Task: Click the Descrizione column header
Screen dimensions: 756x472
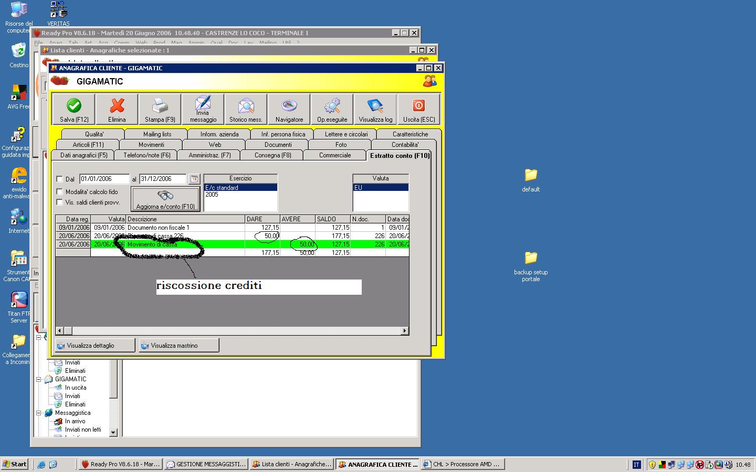Action: (x=185, y=219)
